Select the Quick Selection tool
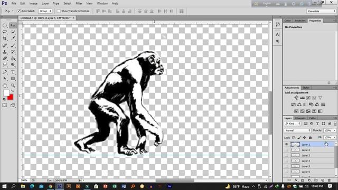The image size is (338, 190). click(13, 32)
